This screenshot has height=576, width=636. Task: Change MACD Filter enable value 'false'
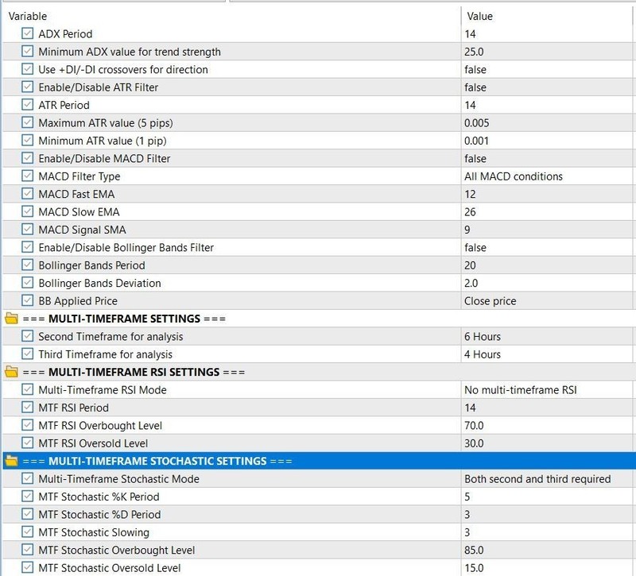click(x=548, y=158)
